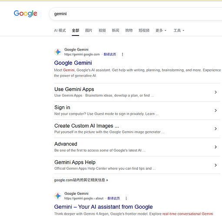222x216 pixels.
Task: Click the Google logo
Action: tap(26, 13)
